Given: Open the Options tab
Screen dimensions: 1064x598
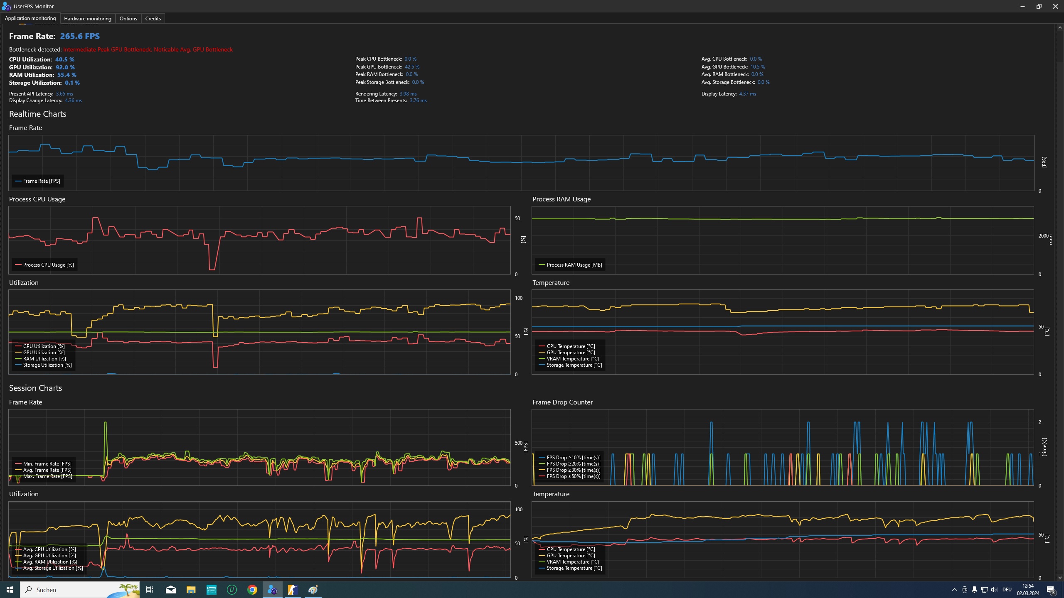Looking at the screenshot, I should click(128, 18).
